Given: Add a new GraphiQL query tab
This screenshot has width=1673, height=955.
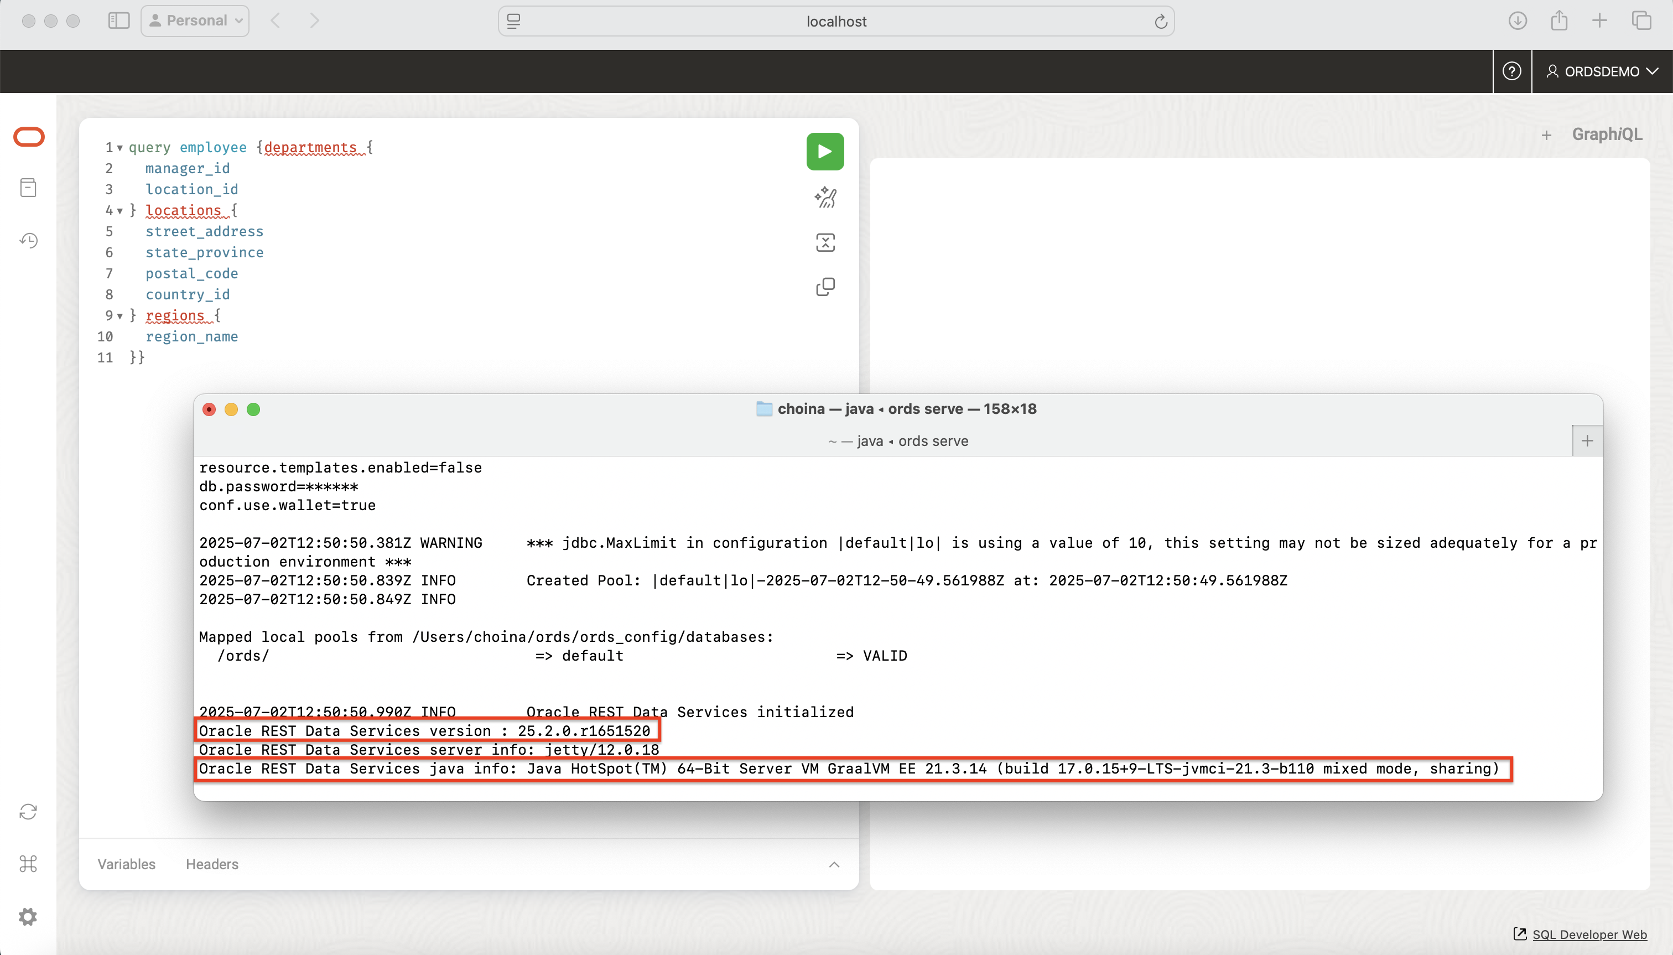Looking at the screenshot, I should tap(1546, 135).
